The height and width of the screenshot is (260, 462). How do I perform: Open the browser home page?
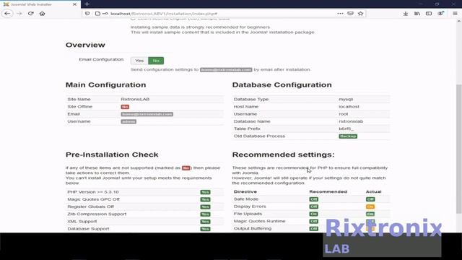click(42, 14)
